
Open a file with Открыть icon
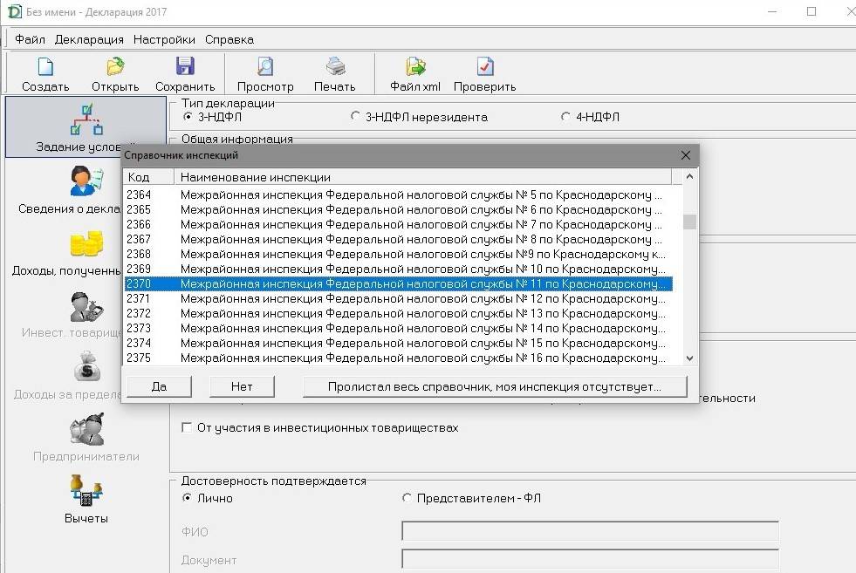pyautogui.click(x=115, y=67)
